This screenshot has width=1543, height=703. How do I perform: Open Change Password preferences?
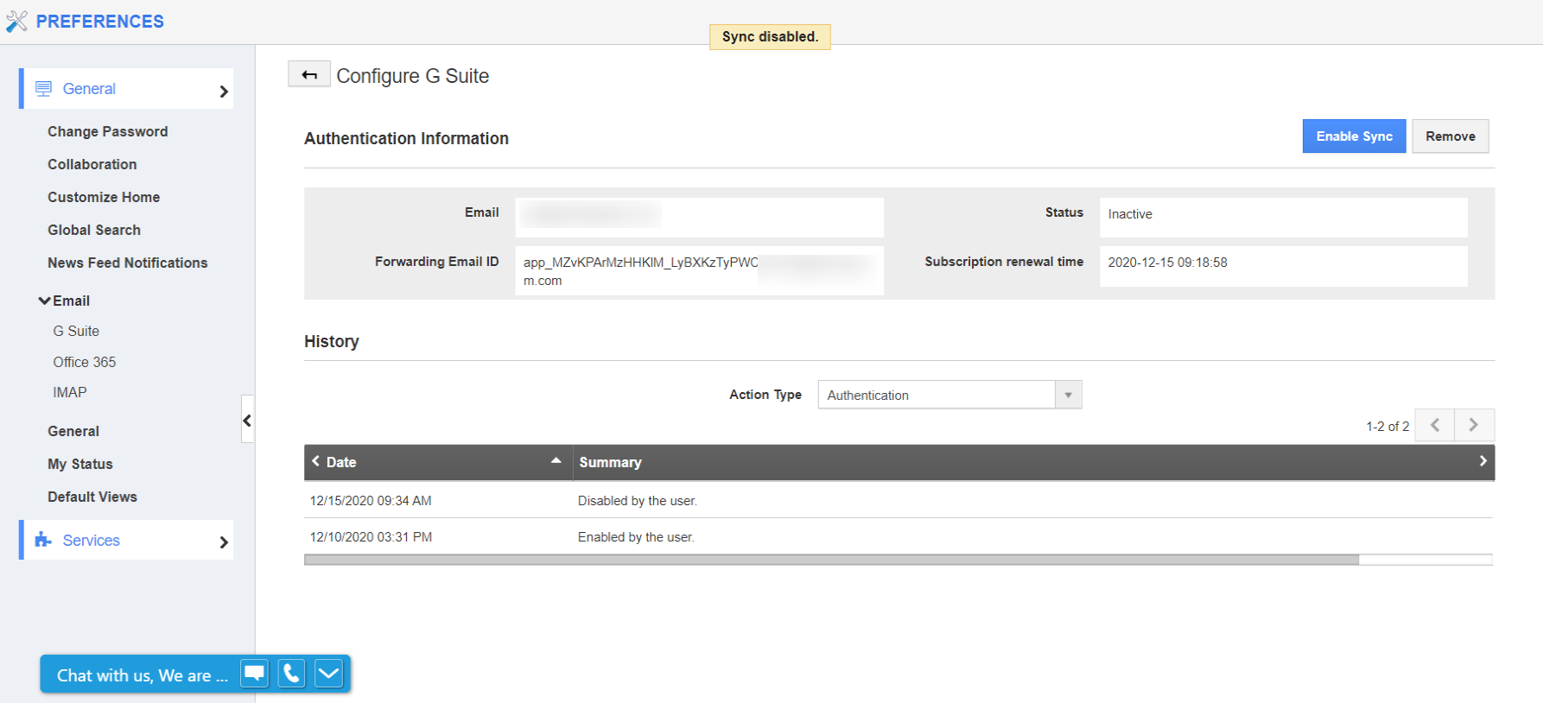[x=107, y=131]
